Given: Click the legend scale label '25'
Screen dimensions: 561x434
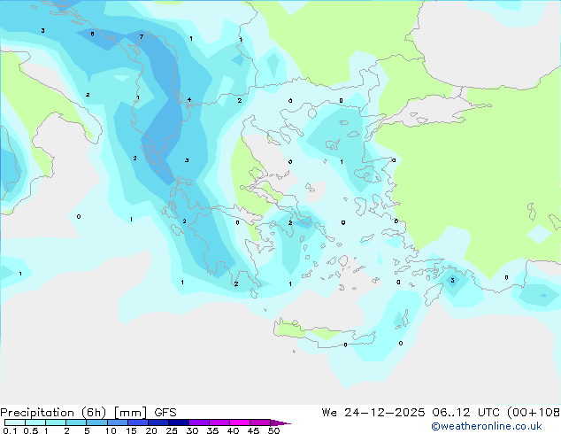Looking at the screenshot, I should point(172,430).
